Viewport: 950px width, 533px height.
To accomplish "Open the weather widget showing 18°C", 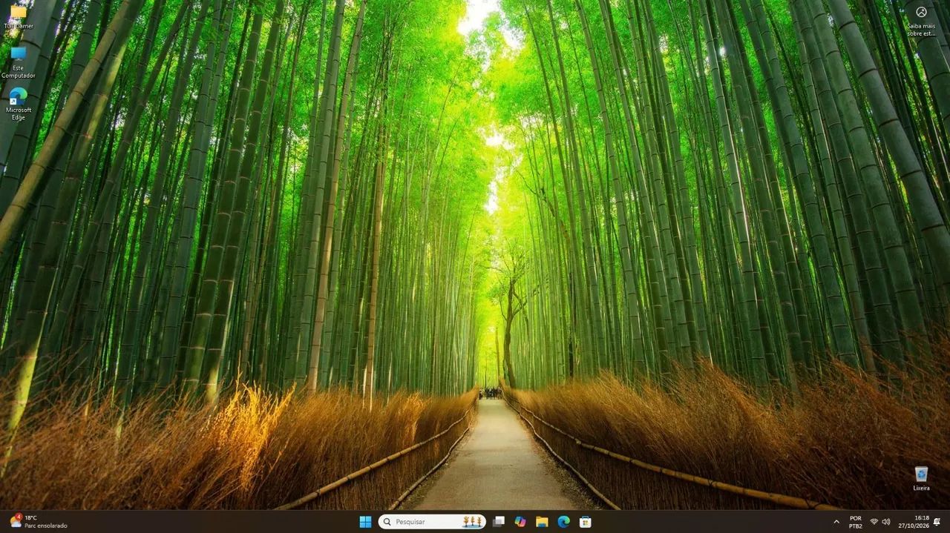I will (x=39, y=522).
